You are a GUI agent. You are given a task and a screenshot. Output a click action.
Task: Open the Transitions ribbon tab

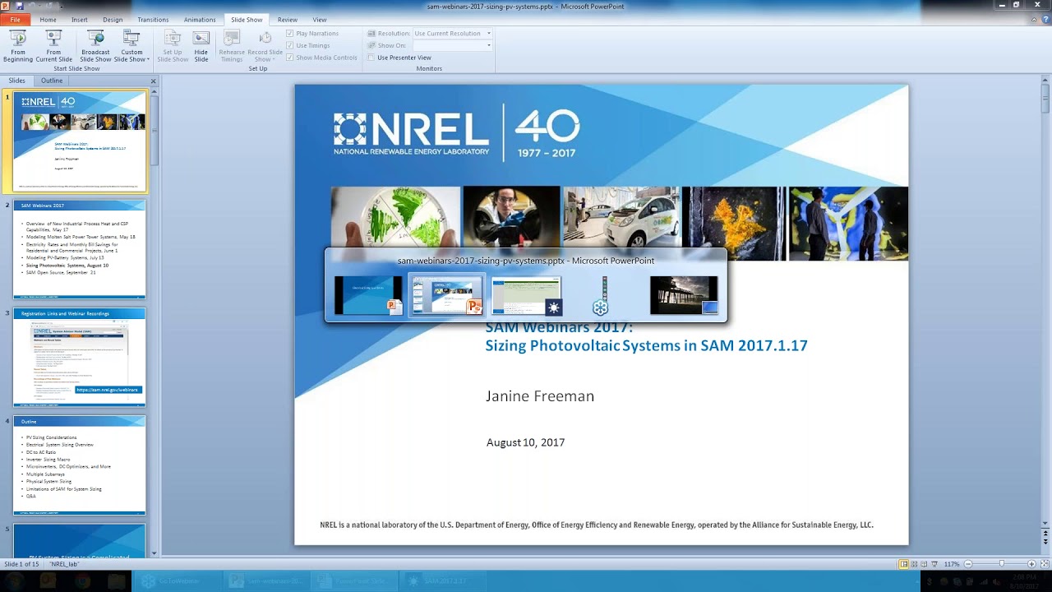pos(153,20)
